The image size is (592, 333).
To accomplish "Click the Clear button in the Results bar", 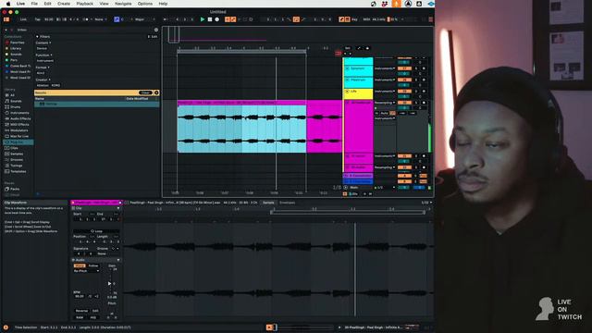I will [145, 92].
